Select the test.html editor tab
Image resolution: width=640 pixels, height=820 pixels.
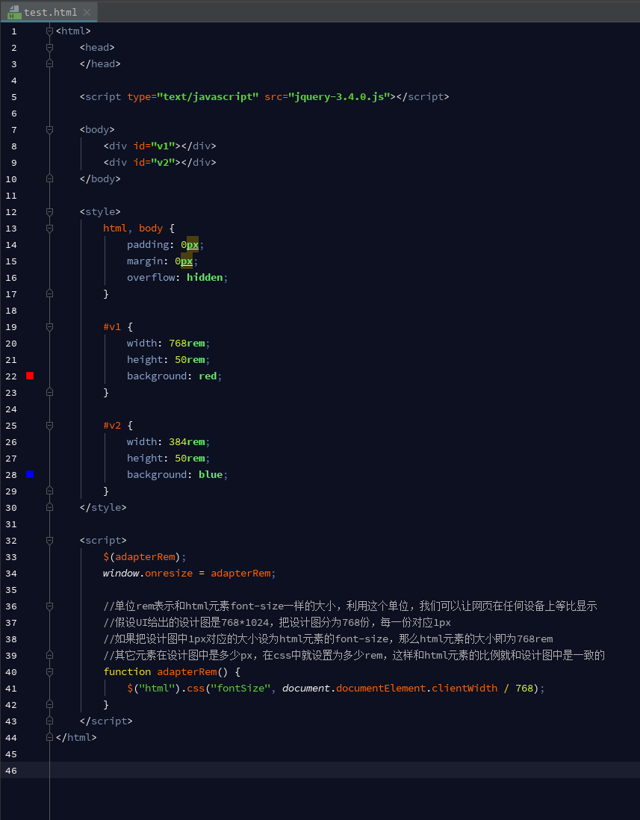(49, 12)
